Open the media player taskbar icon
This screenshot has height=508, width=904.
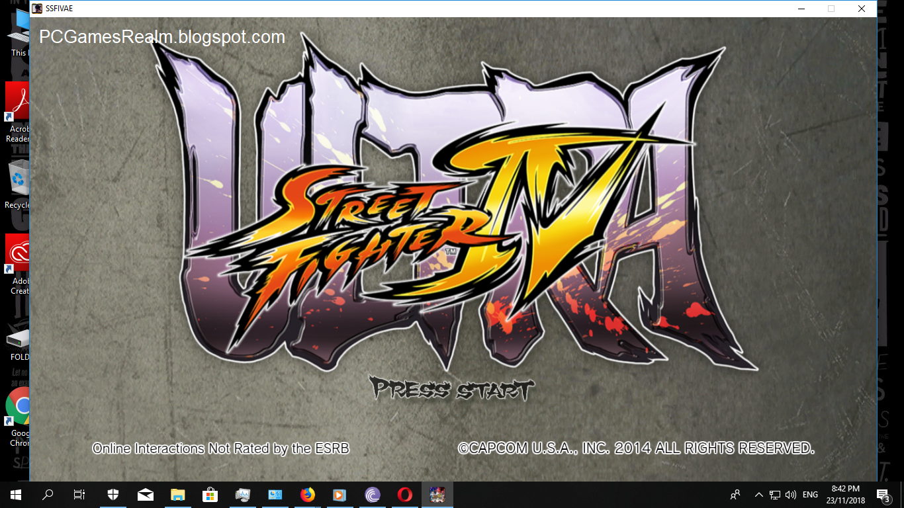pyautogui.click(x=340, y=494)
